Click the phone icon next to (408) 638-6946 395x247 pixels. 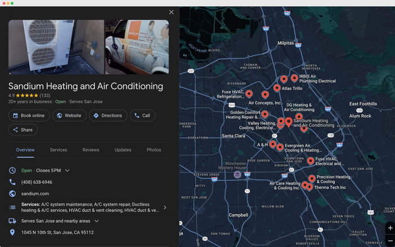click(12, 182)
